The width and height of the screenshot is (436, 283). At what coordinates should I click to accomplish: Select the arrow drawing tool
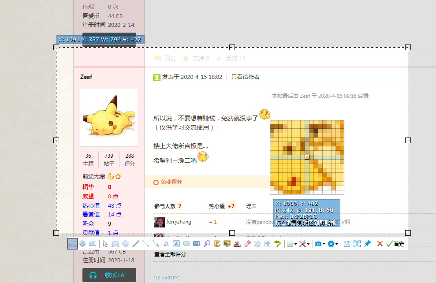(x=156, y=244)
